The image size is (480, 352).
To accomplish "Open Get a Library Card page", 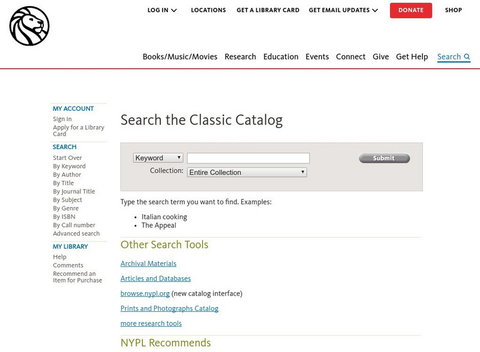I will 268,10.
